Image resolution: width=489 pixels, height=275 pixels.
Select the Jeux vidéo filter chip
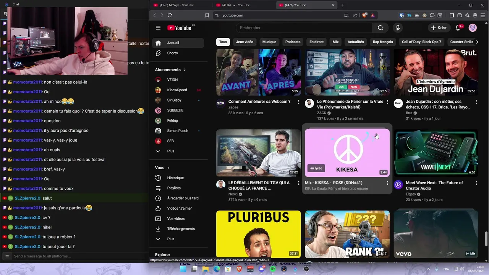[x=244, y=42]
